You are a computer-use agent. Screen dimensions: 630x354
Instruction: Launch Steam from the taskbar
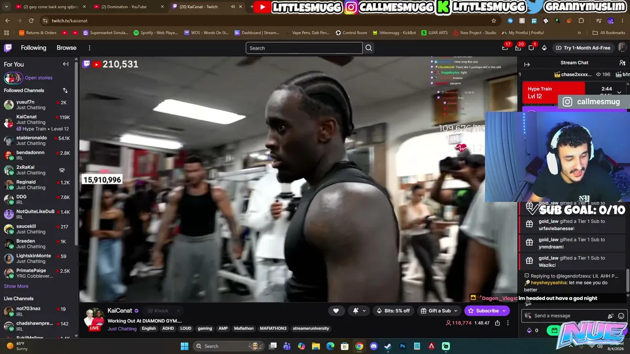click(x=388, y=346)
